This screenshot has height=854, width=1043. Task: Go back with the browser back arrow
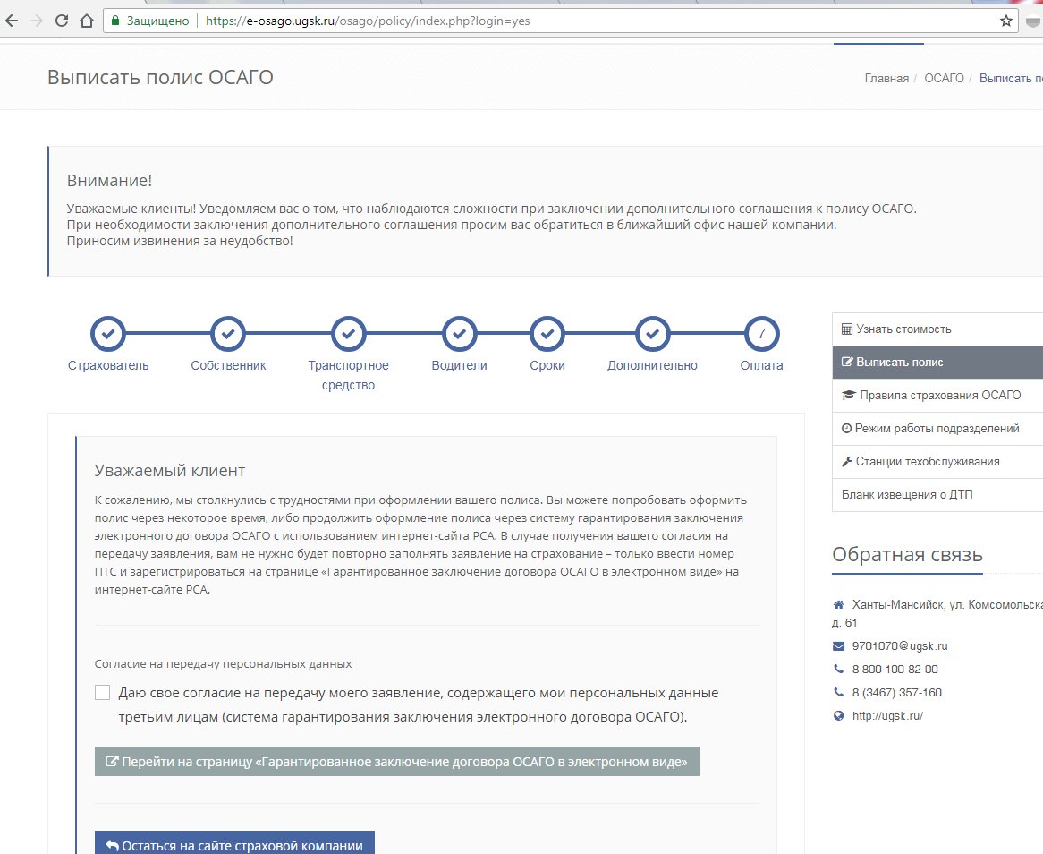(x=12, y=21)
